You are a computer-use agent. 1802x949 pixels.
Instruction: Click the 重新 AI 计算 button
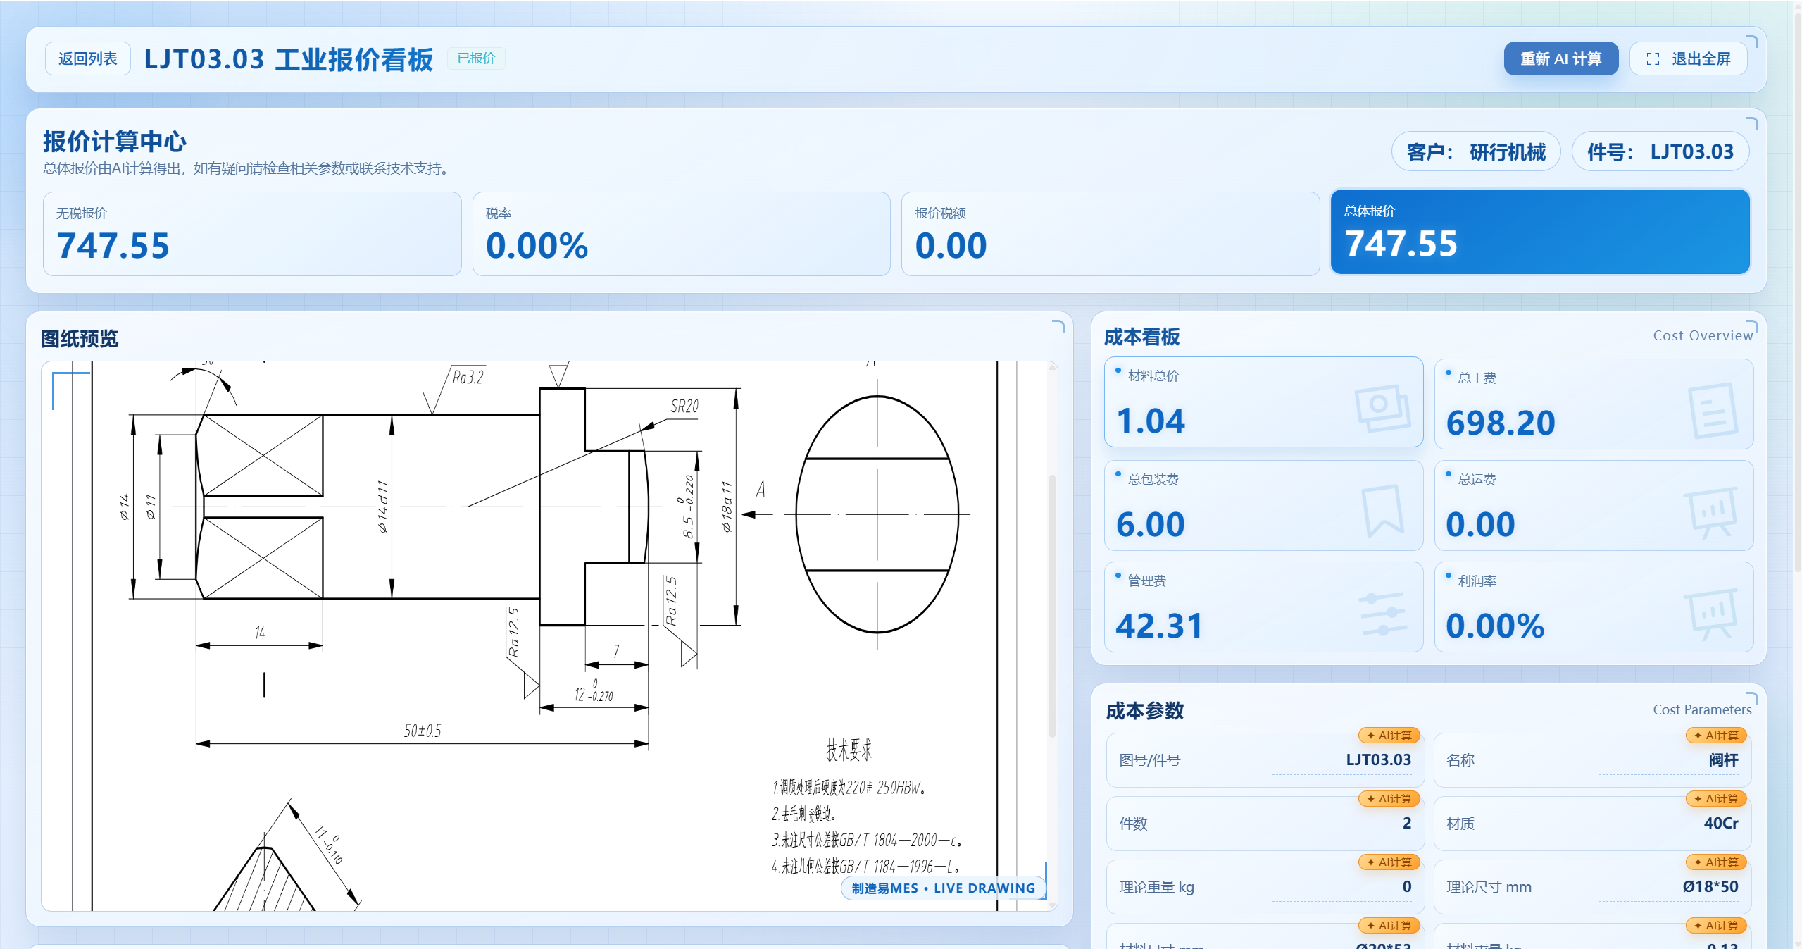click(x=1561, y=58)
